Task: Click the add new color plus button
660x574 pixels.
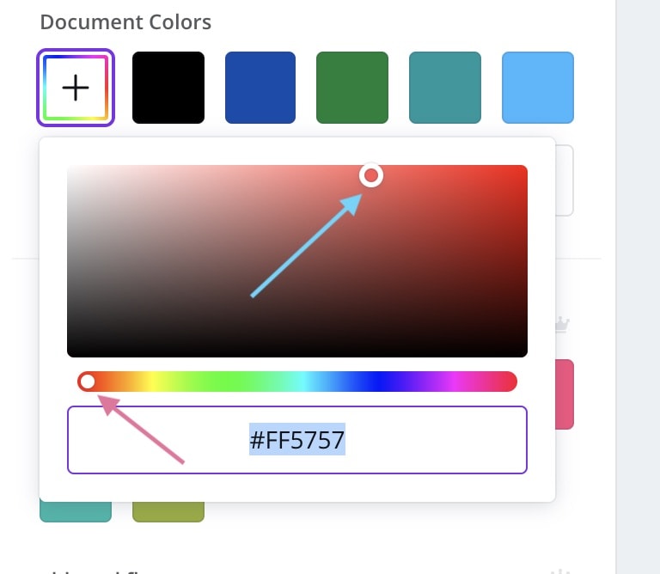Action: point(76,88)
